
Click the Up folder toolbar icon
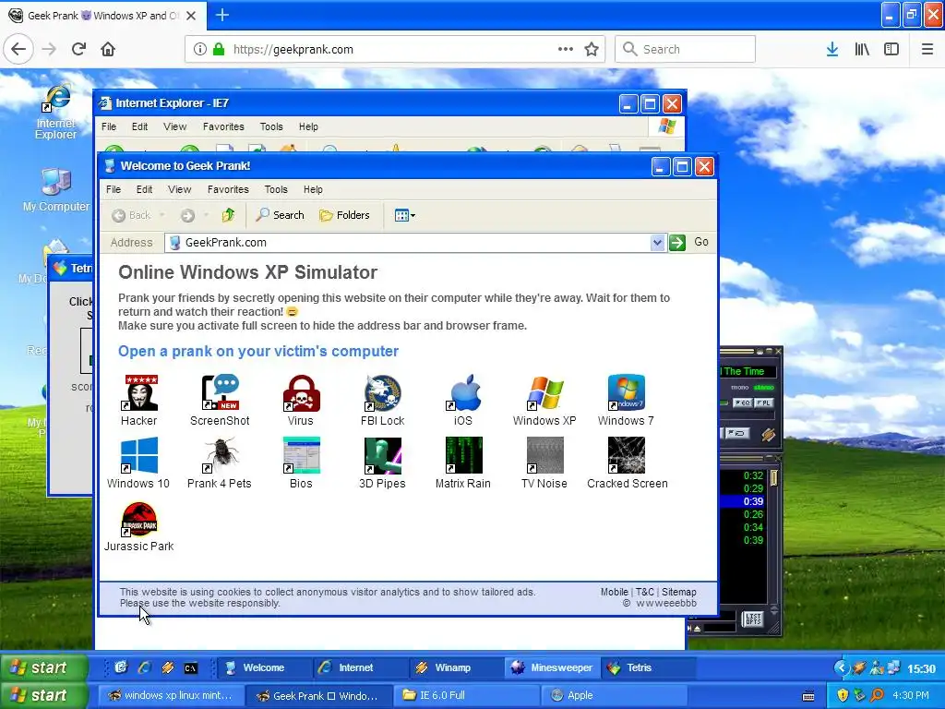[229, 215]
